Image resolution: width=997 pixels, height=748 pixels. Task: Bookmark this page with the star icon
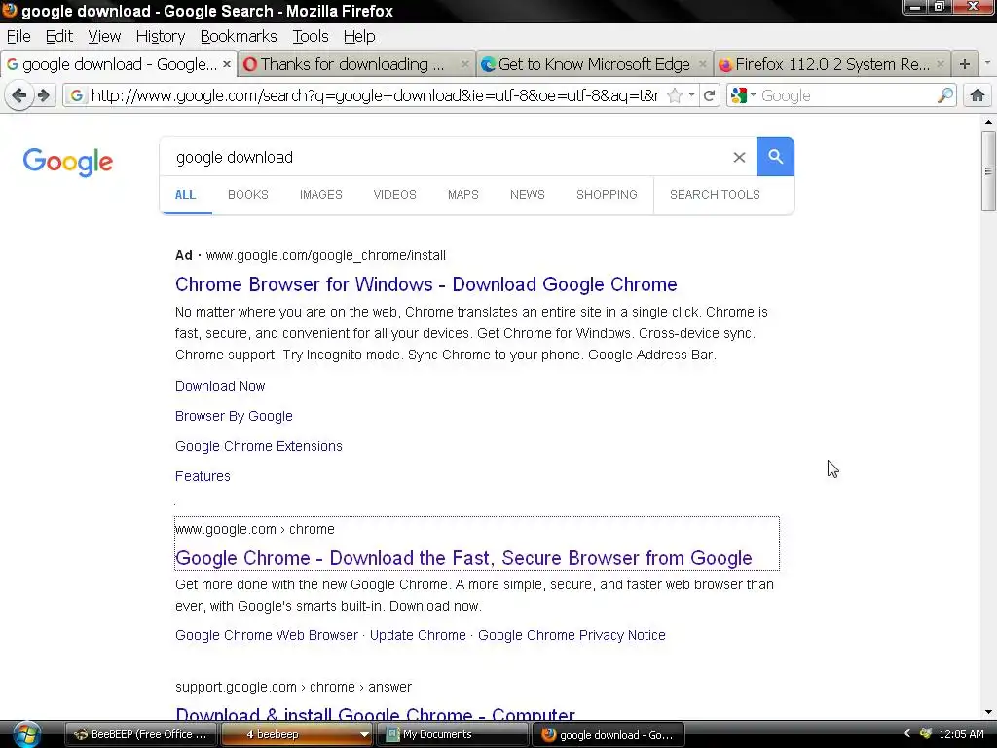tap(675, 96)
